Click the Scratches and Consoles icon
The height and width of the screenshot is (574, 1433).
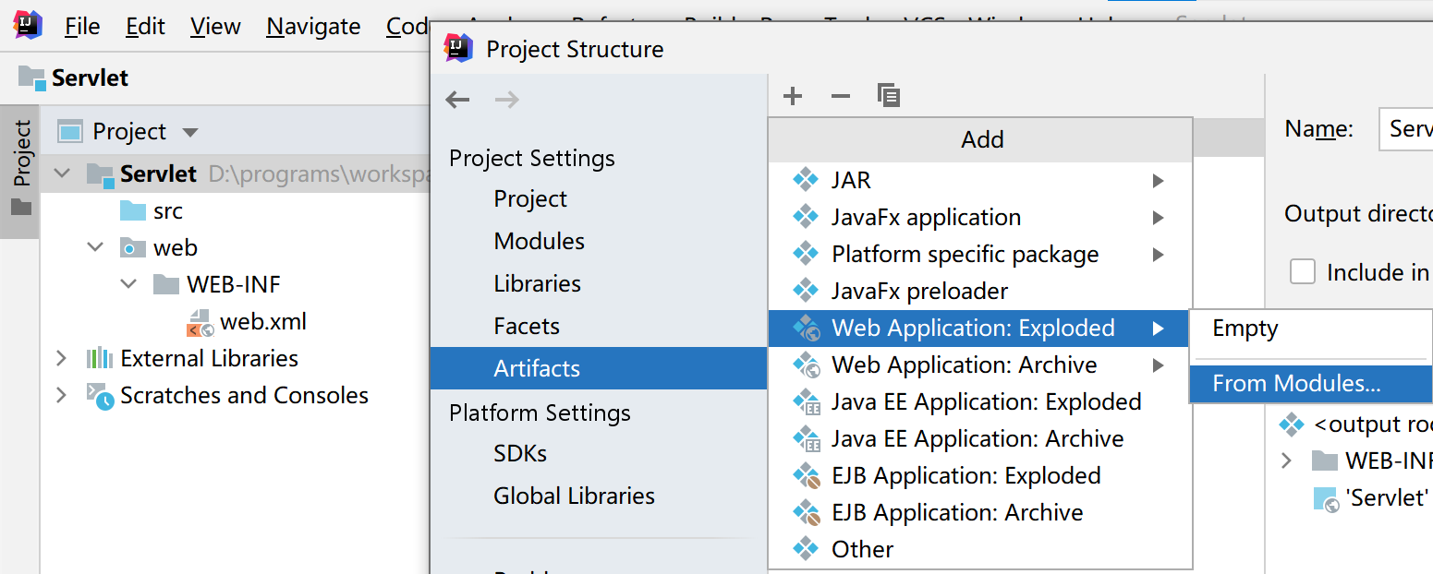pos(100,396)
